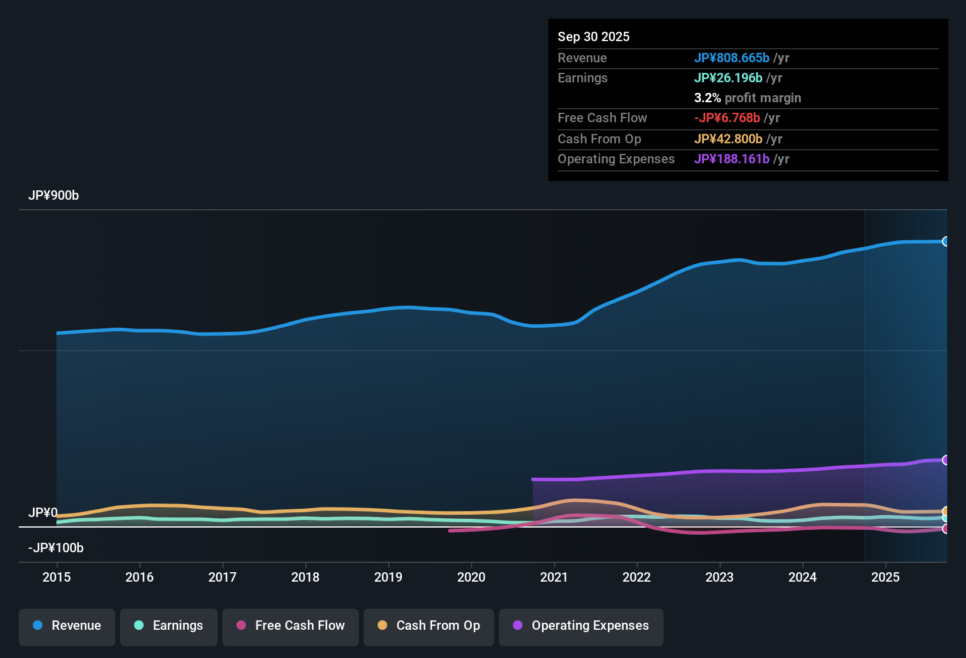Click the orange Cash From Op dot icon
The image size is (966, 658).
[382, 626]
